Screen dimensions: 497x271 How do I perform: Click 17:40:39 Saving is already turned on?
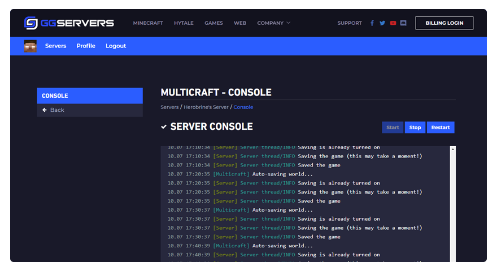coord(273,255)
